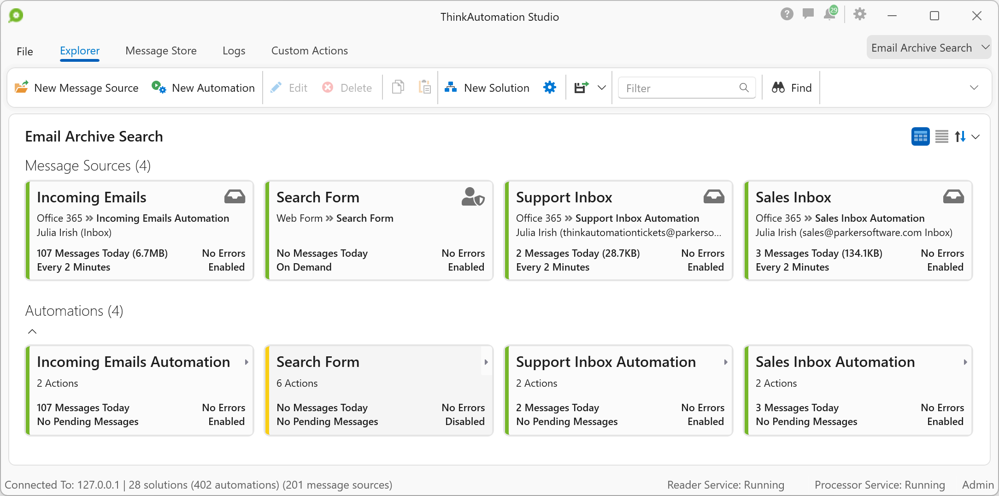Expand the export button dropdown arrow
This screenshot has height=496, width=999.
pos(602,88)
